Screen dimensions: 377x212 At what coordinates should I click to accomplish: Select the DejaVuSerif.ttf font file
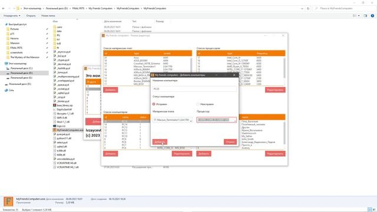[64, 110]
